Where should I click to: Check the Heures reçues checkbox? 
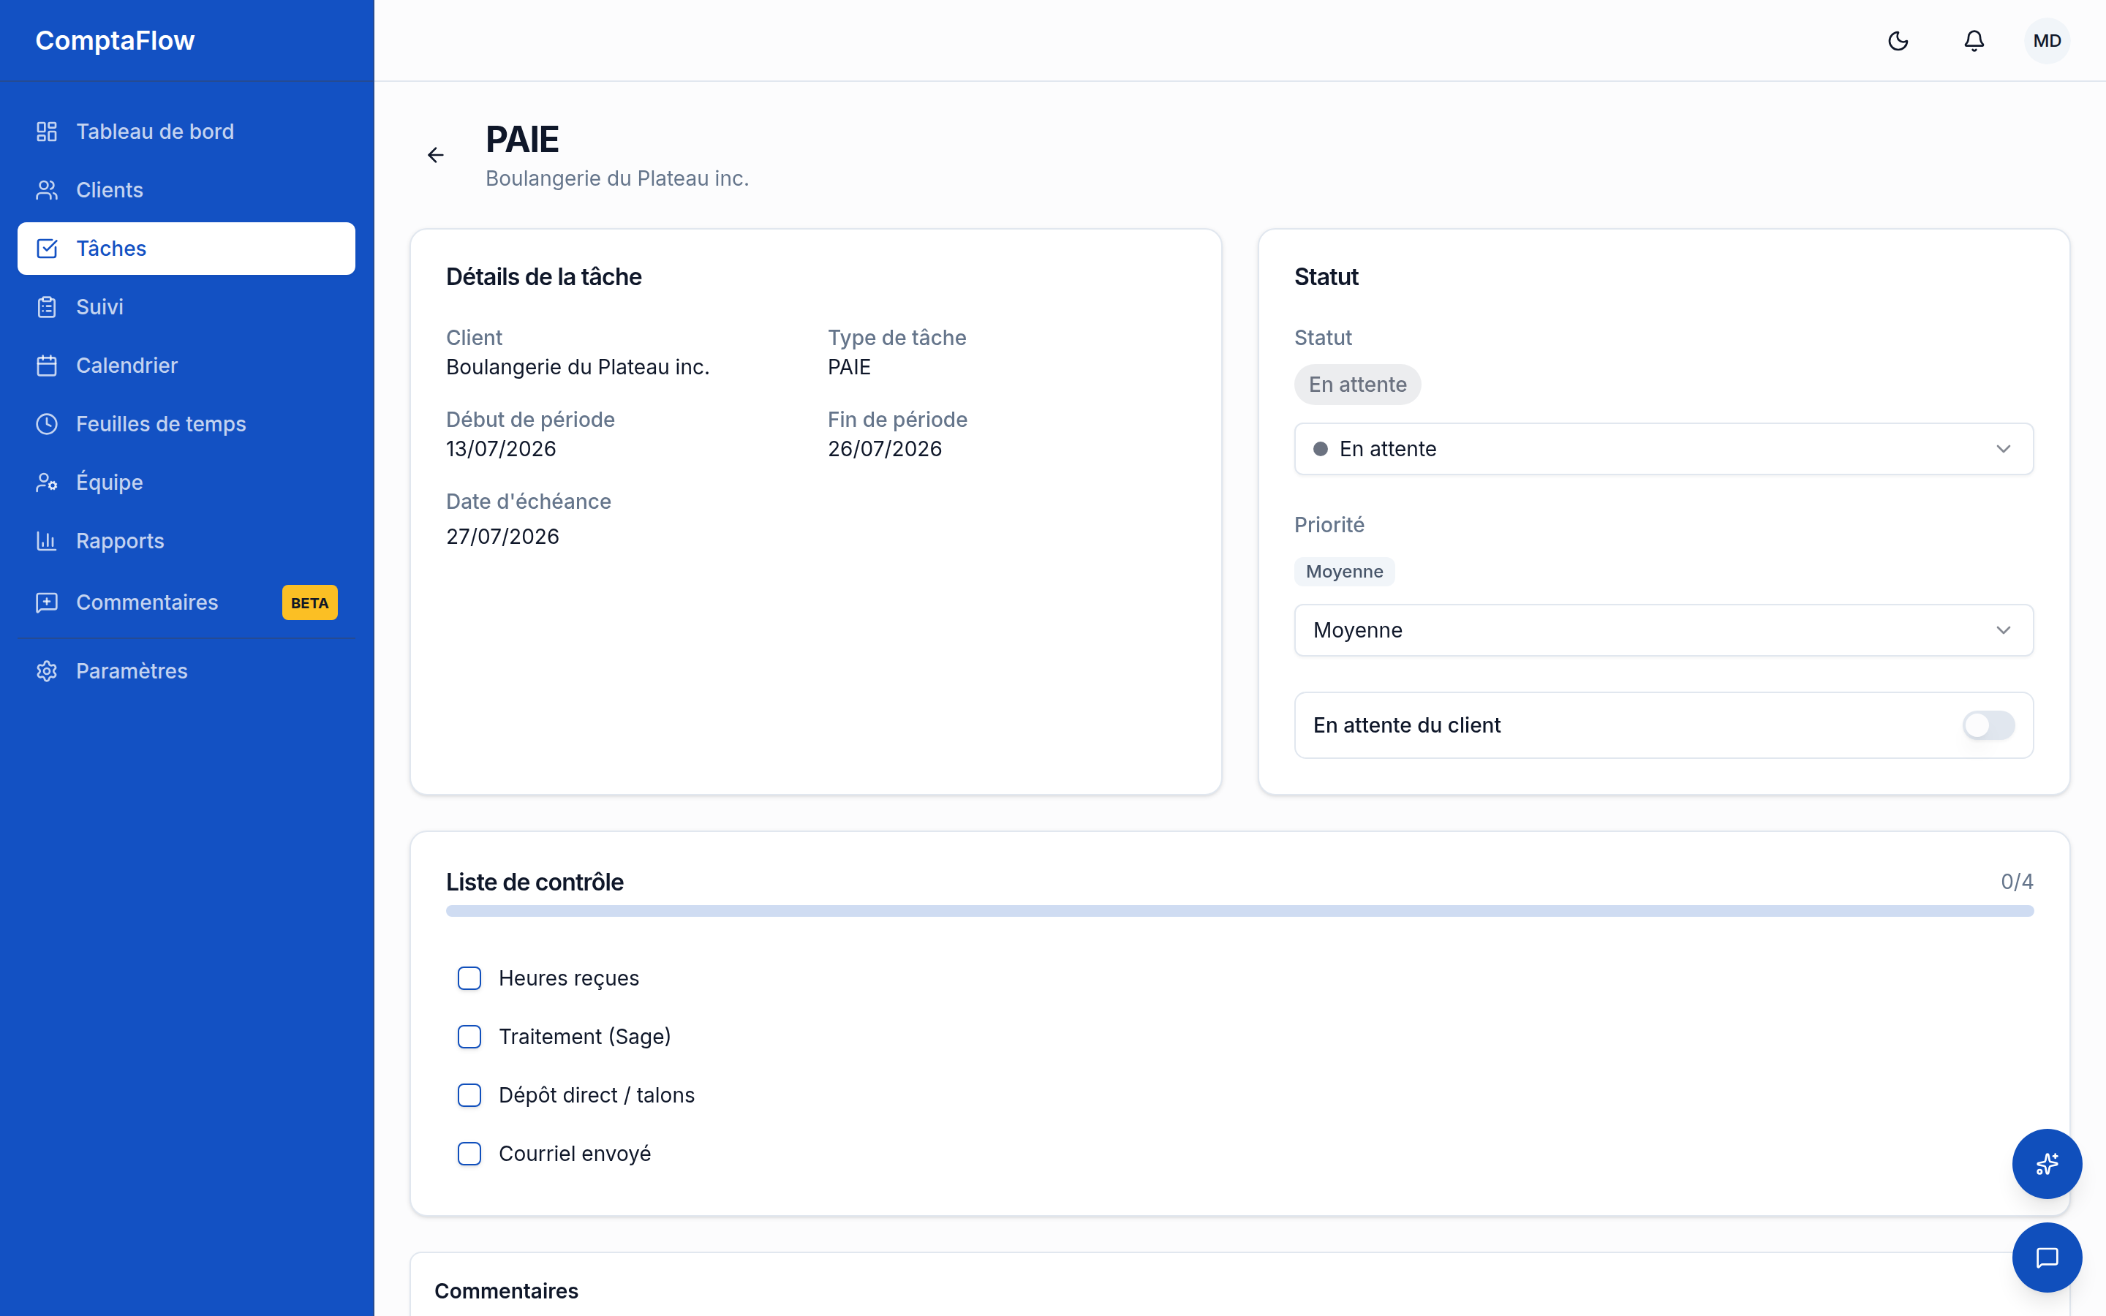pos(469,978)
